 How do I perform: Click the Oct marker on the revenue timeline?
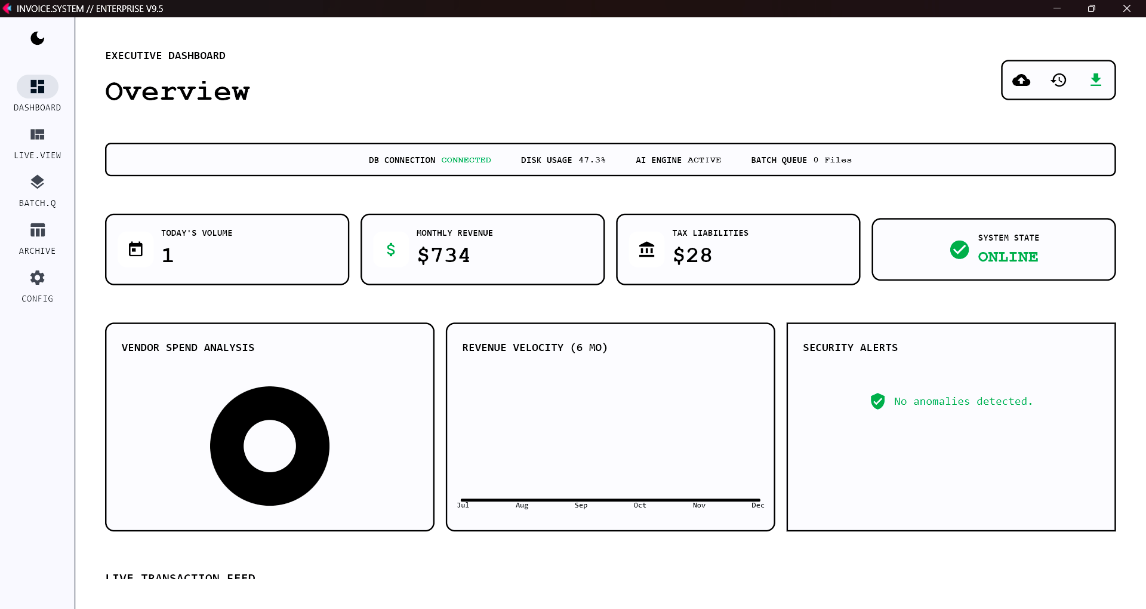tap(639, 505)
